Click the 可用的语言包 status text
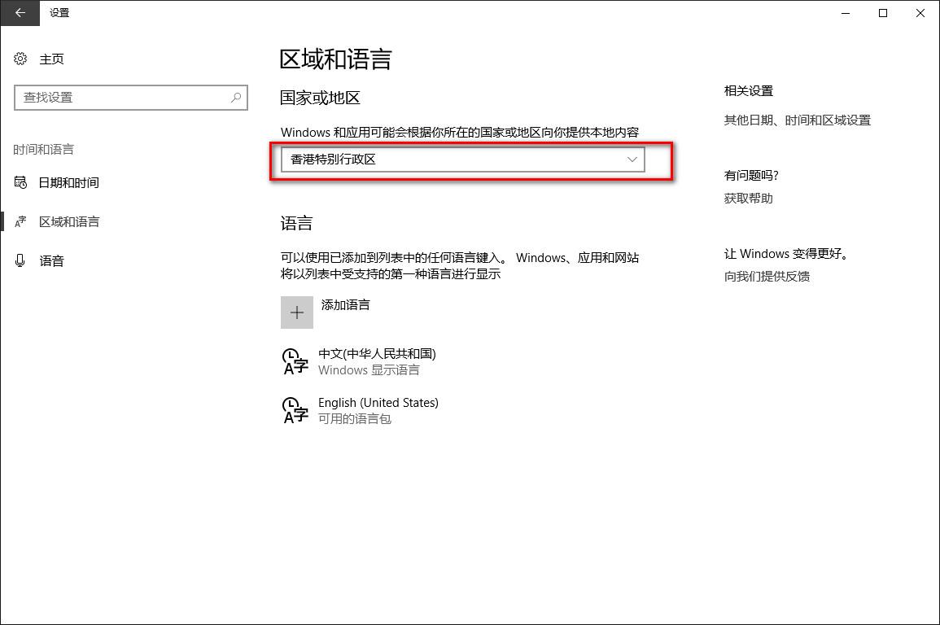Image resolution: width=940 pixels, height=625 pixels. 354,419
